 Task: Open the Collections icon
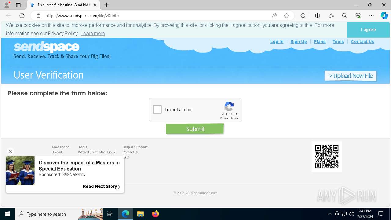tap(345, 16)
